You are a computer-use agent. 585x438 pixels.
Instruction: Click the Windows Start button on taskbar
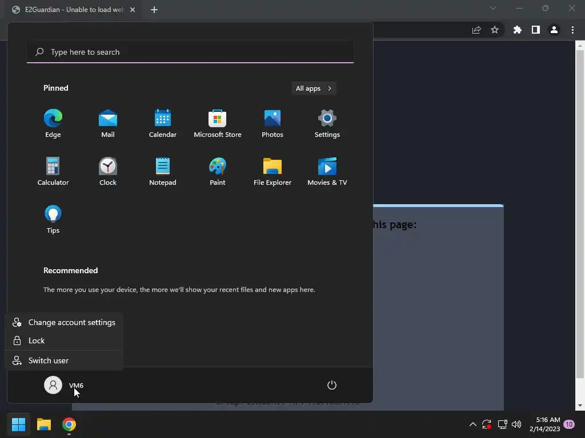tap(18, 424)
